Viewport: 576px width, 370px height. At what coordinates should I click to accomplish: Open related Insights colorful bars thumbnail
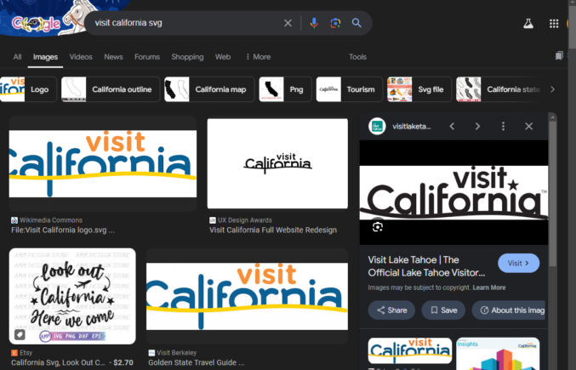[x=498, y=354]
